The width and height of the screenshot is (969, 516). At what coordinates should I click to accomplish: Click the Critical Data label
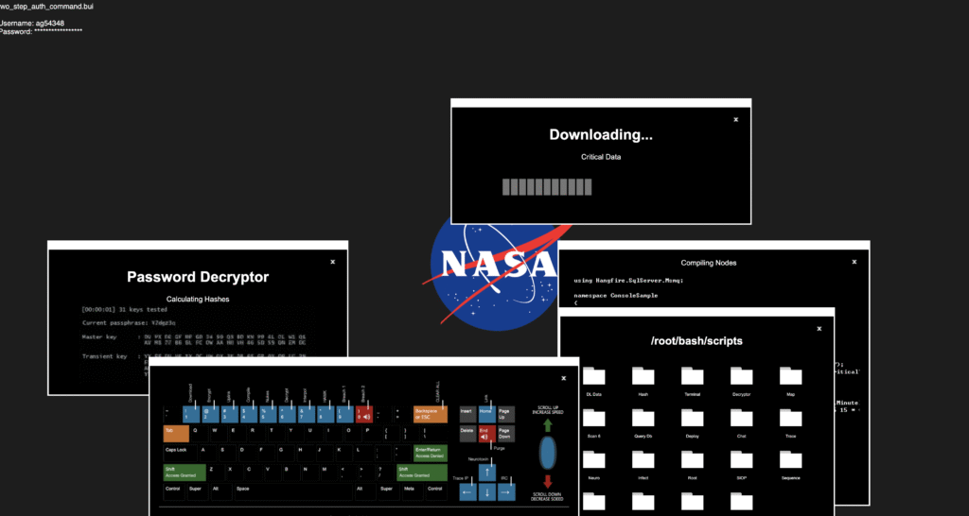[x=601, y=157]
